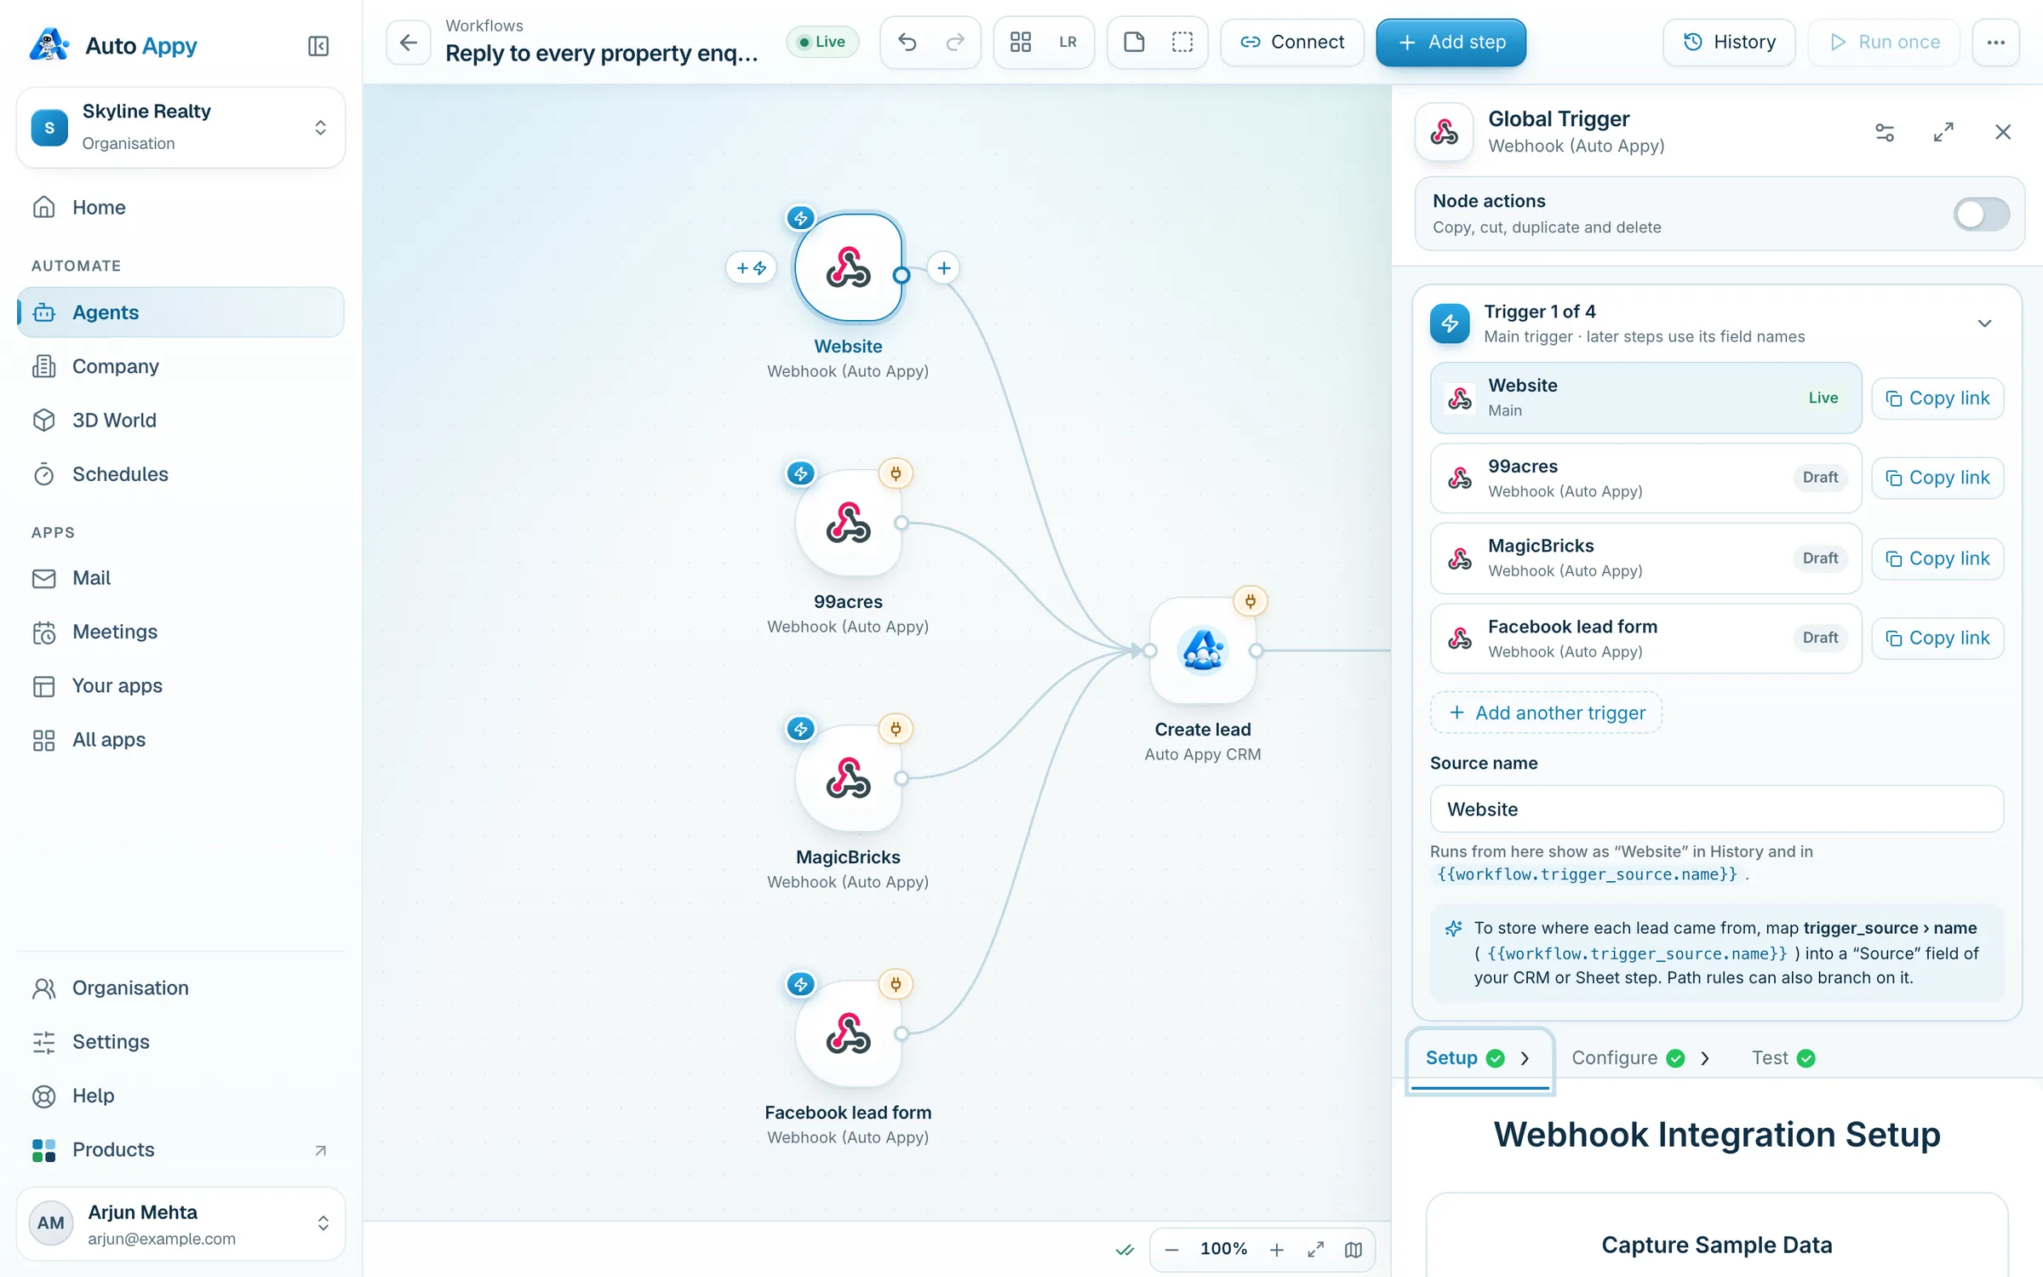Click the Source name input field

coord(1716,809)
